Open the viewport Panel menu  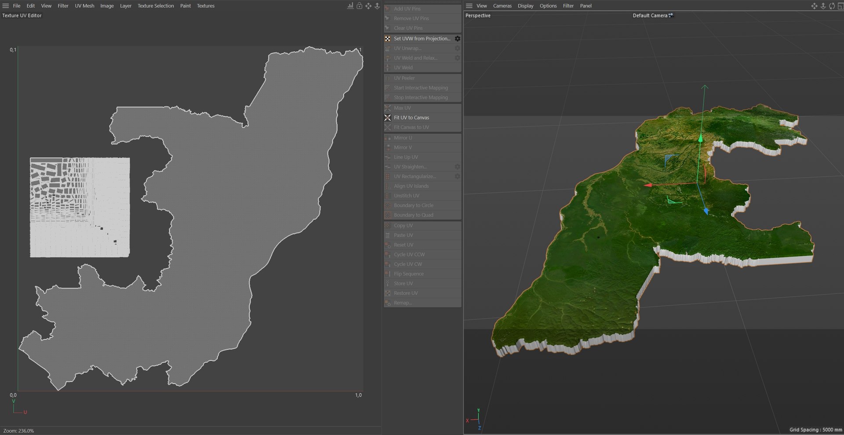tap(586, 6)
